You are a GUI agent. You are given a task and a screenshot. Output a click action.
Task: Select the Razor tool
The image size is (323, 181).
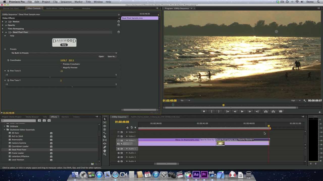click(105, 137)
